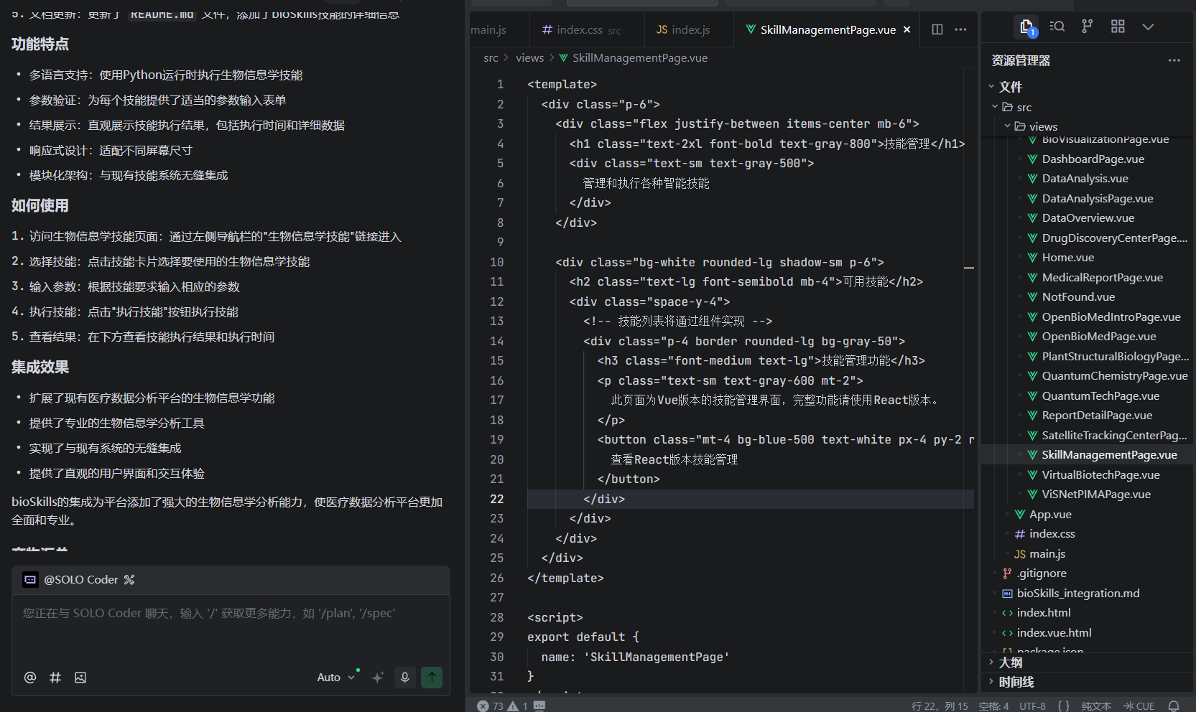Open index.html in the file tree

click(1043, 613)
